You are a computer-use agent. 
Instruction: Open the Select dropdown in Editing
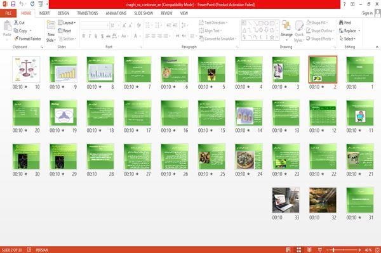coord(347,39)
